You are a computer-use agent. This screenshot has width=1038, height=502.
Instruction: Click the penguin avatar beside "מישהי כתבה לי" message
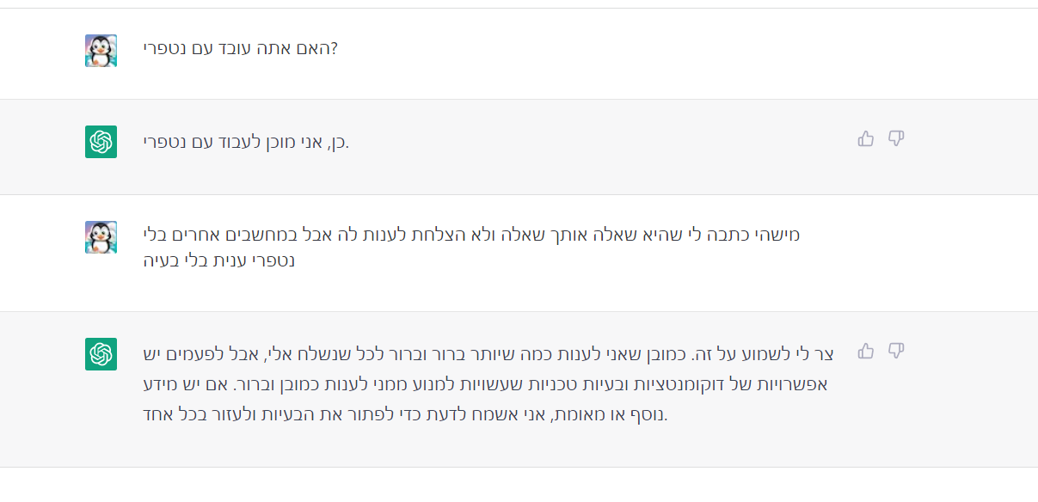click(101, 237)
